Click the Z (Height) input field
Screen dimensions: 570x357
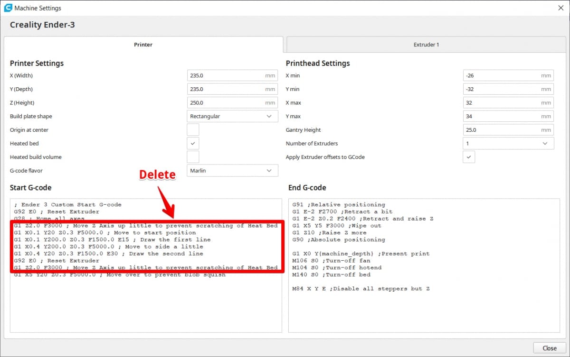pos(232,103)
